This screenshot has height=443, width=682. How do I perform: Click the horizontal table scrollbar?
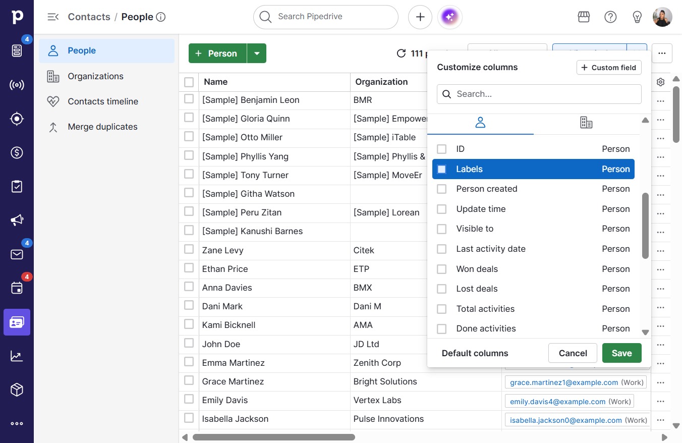(274, 437)
